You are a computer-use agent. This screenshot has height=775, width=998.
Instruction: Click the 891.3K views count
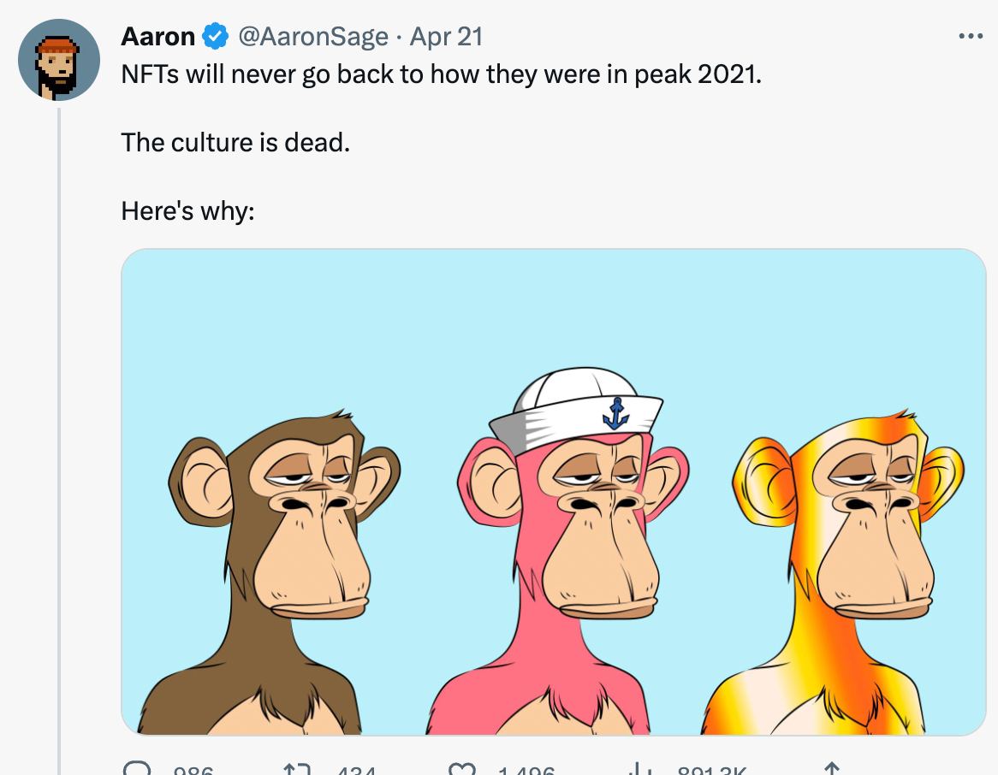712,770
